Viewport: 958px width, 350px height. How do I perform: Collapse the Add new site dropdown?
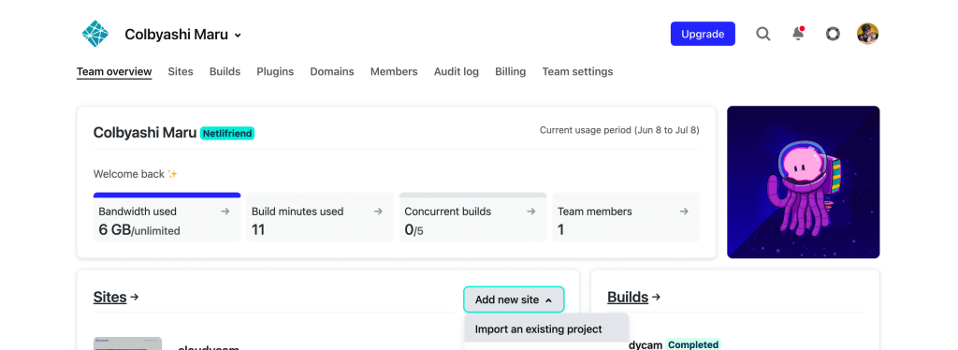click(x=514, y=299)
